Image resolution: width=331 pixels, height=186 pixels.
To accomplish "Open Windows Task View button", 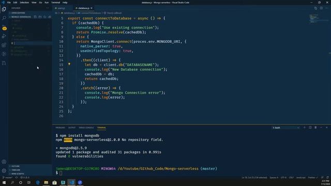I will point(29,182).
